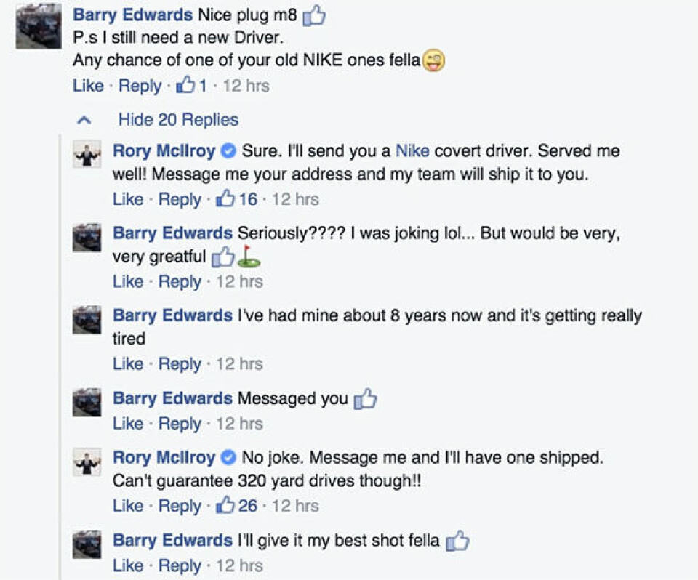Image resolution: width=698 pixels, height=580 pixels.
Task: Reply to Rory's Nike covert driver comment
Action: coord(180,199)
